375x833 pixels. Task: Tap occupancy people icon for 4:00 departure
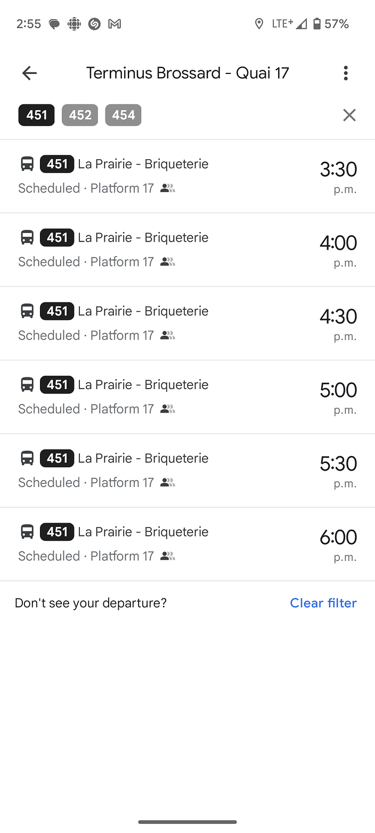tap(168, 262)
